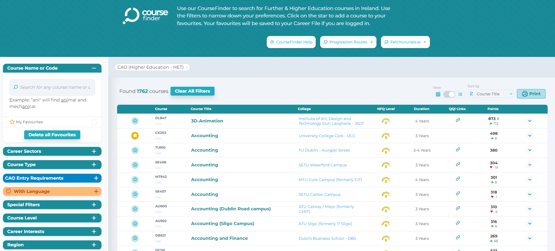Expand the Course Level filter

click(52, 218)
